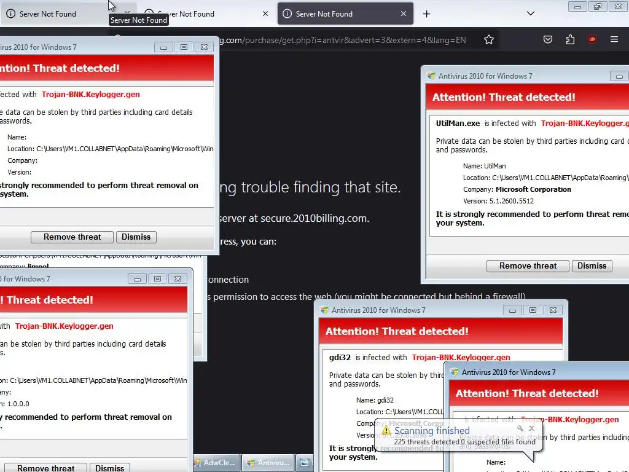Bookmark this page with the star icon

[488, 40]
